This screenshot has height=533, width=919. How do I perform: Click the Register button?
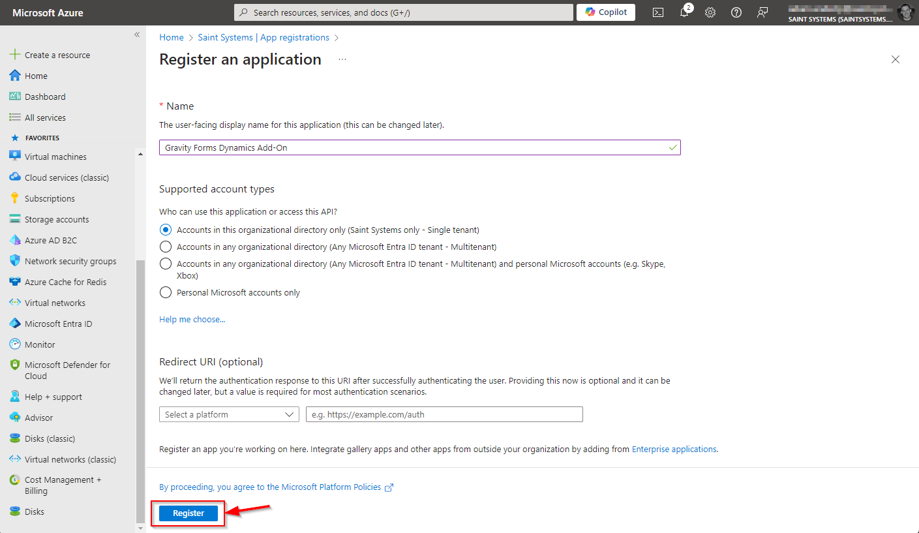click(x=188, y=513)
